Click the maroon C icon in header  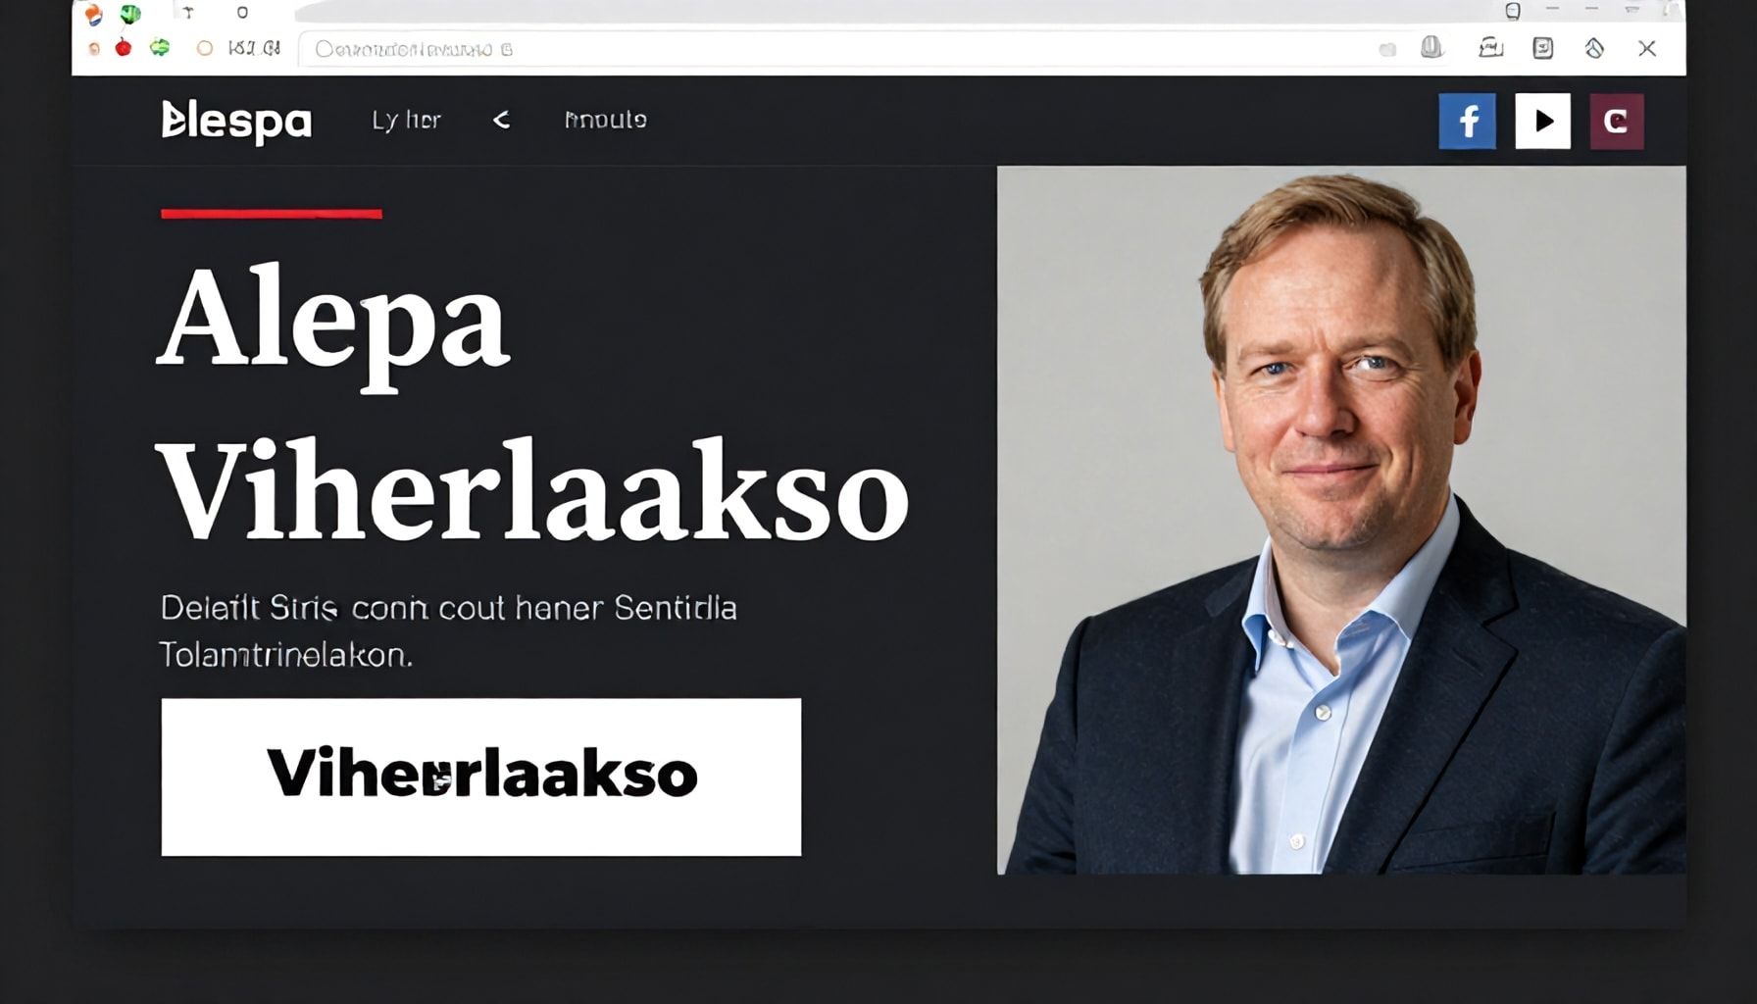[x=1616, y=121]
